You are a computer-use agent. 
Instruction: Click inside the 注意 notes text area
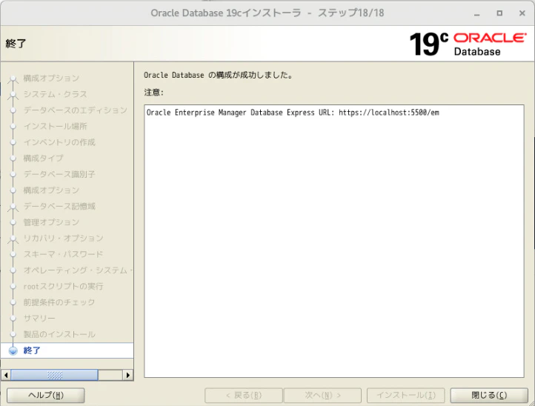coord(334,241)
